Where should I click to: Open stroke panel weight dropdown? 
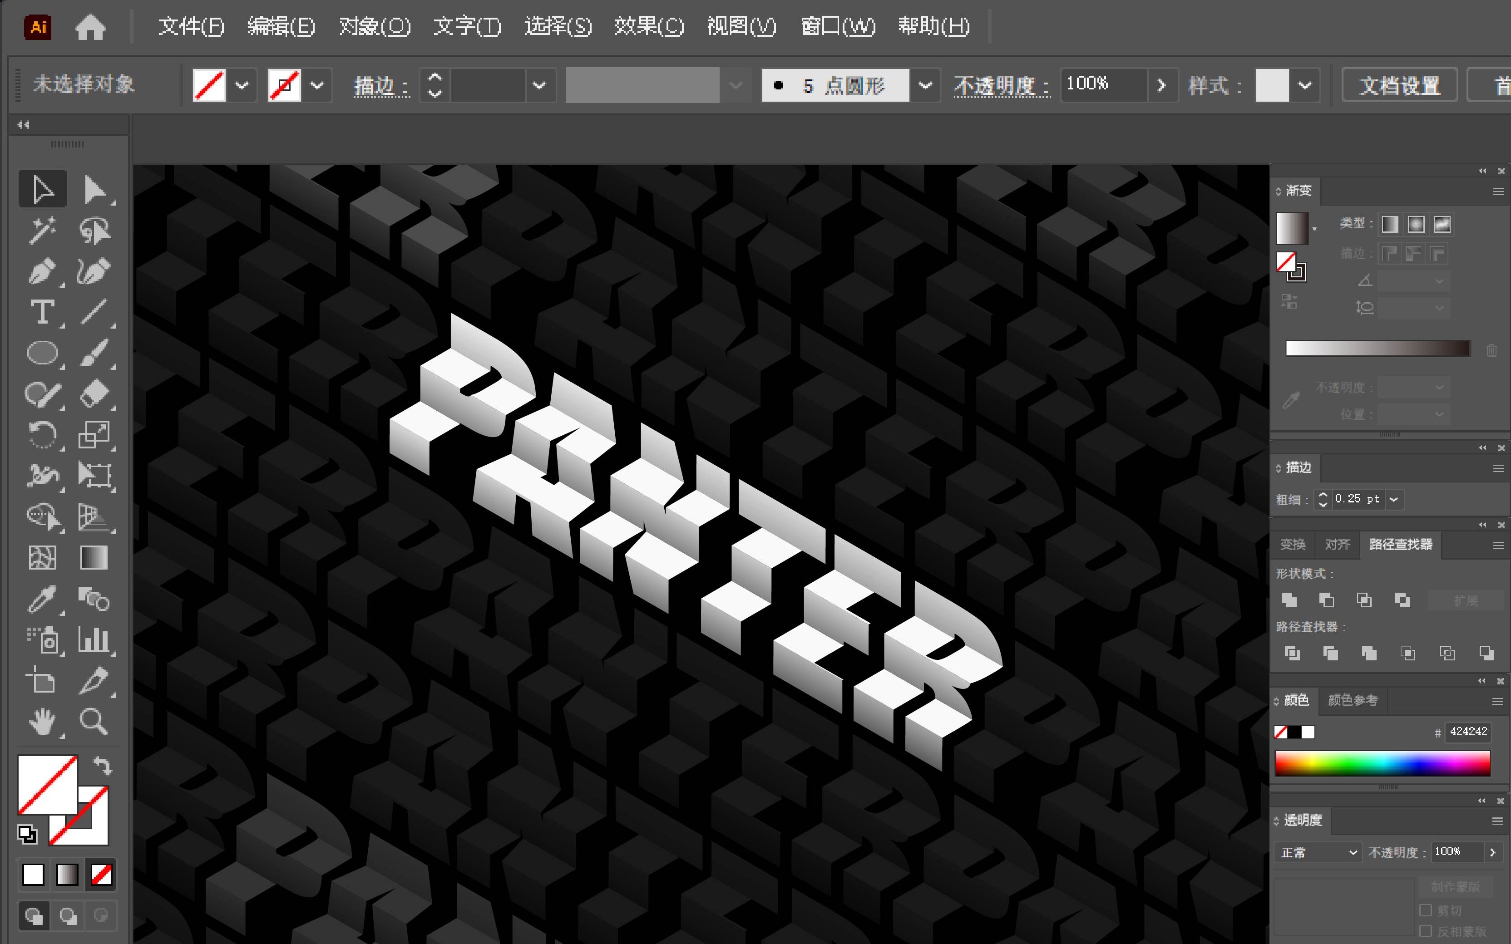point(1393,499)
